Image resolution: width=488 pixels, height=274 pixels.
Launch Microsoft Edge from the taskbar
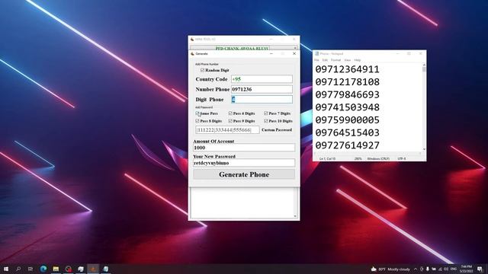43,269
